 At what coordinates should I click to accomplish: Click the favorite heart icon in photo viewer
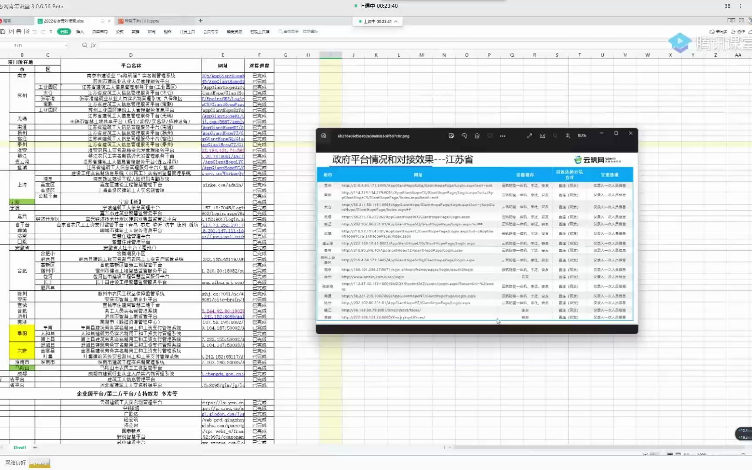coord(490,136)
